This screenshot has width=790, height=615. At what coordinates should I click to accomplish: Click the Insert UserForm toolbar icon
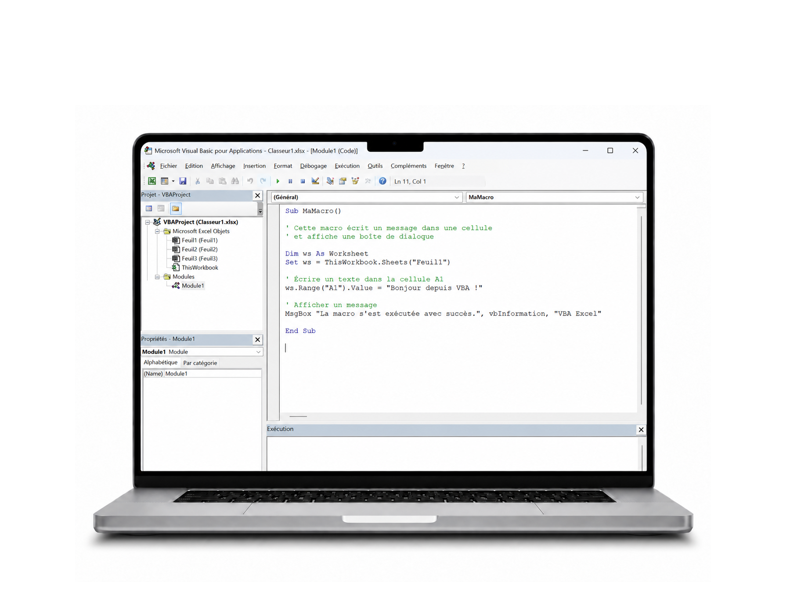point(165,181)
